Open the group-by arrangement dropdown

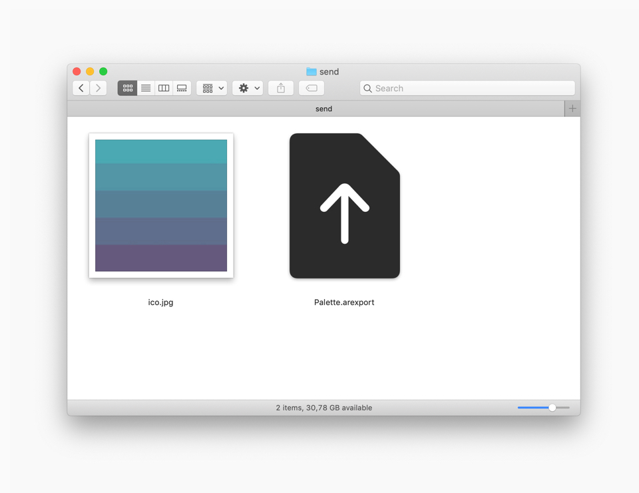click(x=212, y=88)
